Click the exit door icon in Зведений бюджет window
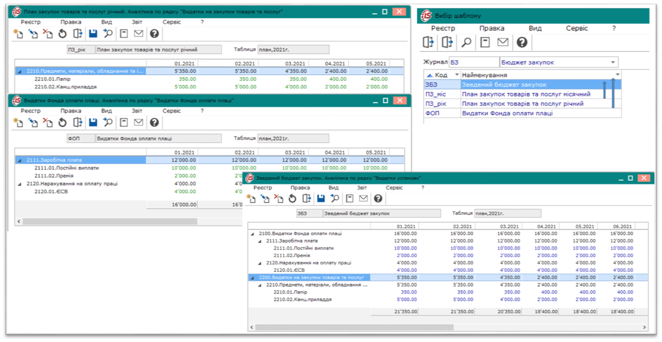The width and height of the screenshot is (662, 342). point(307,199)
